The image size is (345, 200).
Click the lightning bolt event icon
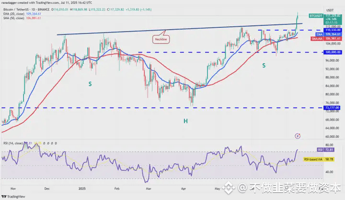298,136
